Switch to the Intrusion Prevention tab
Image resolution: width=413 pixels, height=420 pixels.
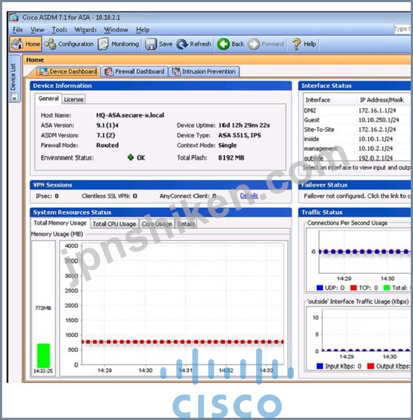point(204,72)
